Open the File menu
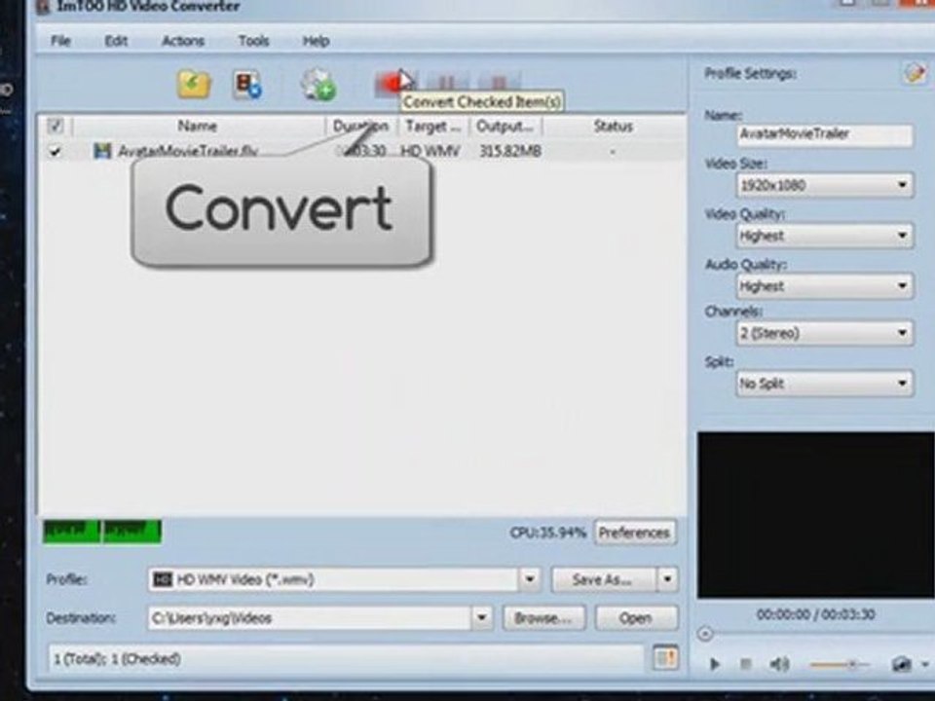Viewport: 935px width, 701px height. tap(60, 41)
